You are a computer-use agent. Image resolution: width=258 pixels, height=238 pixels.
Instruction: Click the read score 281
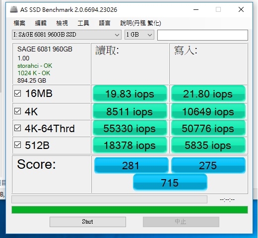pyautogui.click(x=131, y=165)
